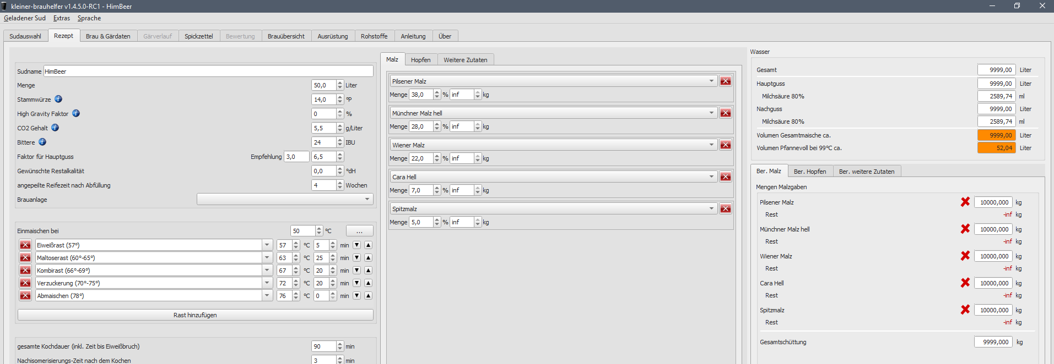This screenshot has height=364, width=1054.
Task: Open the Extras menu
Action: tap(62, 18)
